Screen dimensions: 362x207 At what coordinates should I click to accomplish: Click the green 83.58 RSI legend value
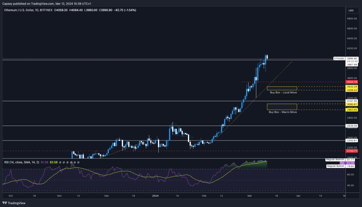coord(54,162)
